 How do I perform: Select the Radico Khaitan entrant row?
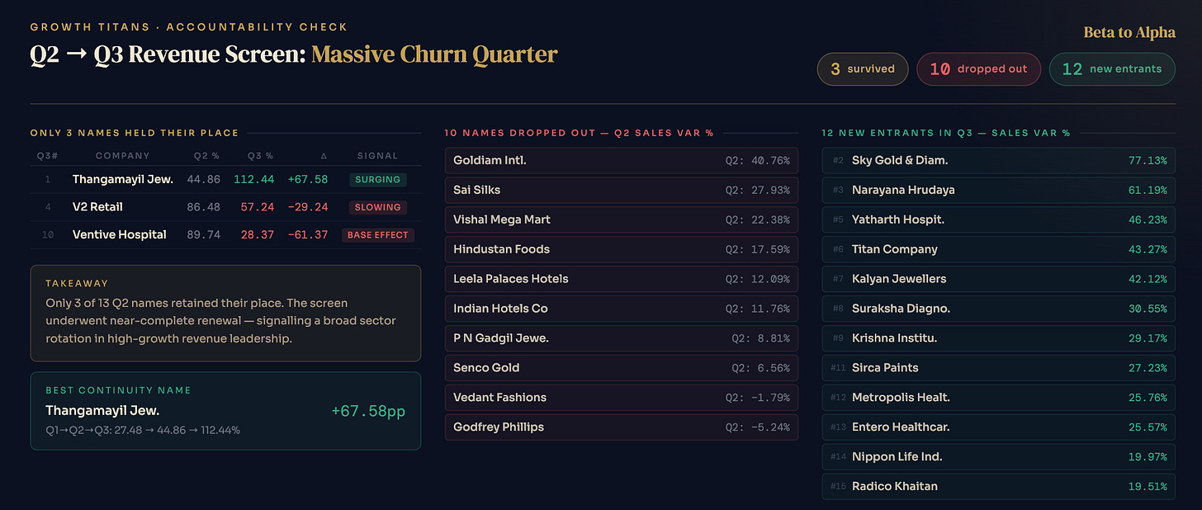tap(999, 487)
